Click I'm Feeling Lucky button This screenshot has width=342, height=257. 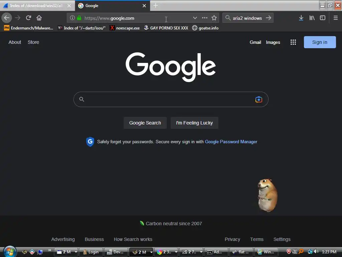[x=194, y=123]
